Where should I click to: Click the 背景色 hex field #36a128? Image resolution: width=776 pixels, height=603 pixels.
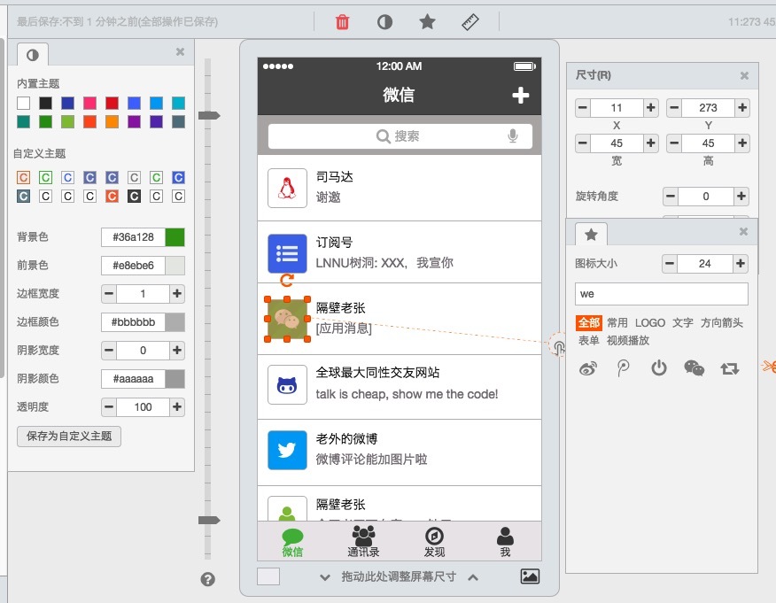coord(133,237)
